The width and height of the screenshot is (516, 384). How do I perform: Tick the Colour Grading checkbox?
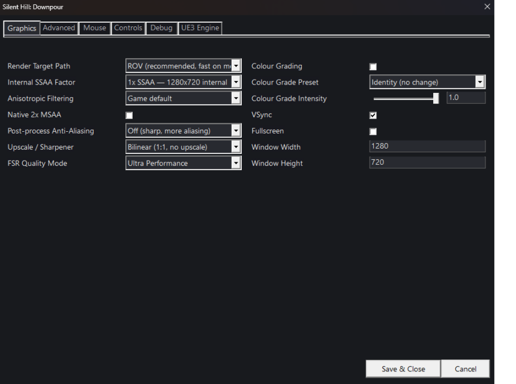(x=373, y=66)
